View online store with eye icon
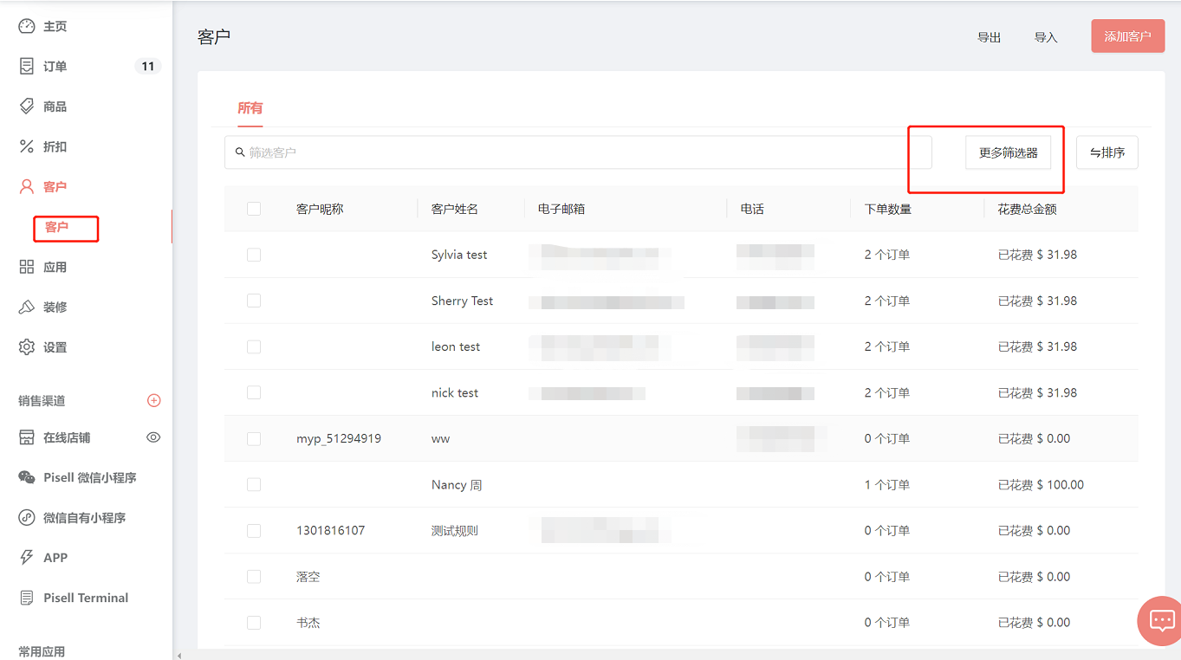This screenshot has width=1181, height=660. pyautogui.click(x=153, y=437)
